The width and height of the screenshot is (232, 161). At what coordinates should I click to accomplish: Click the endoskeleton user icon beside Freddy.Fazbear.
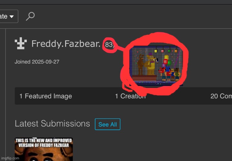click(x=21, y=43)
